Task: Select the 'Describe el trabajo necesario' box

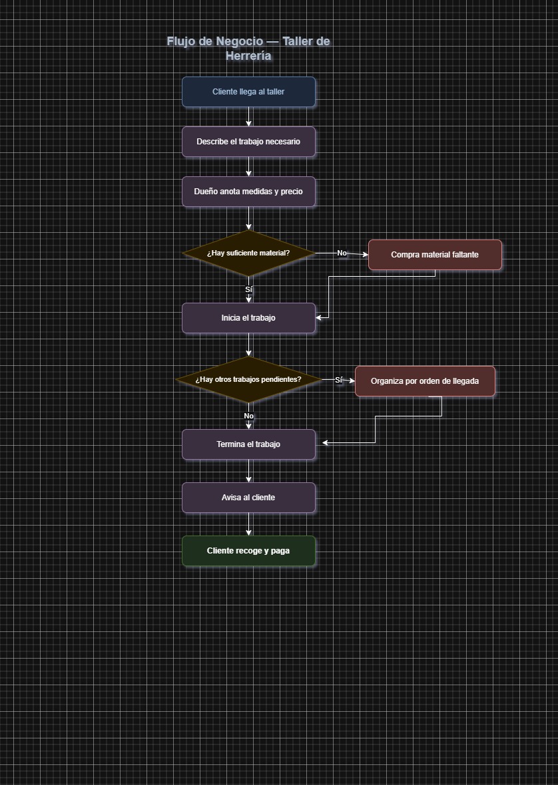Action: tap(248, 142)
